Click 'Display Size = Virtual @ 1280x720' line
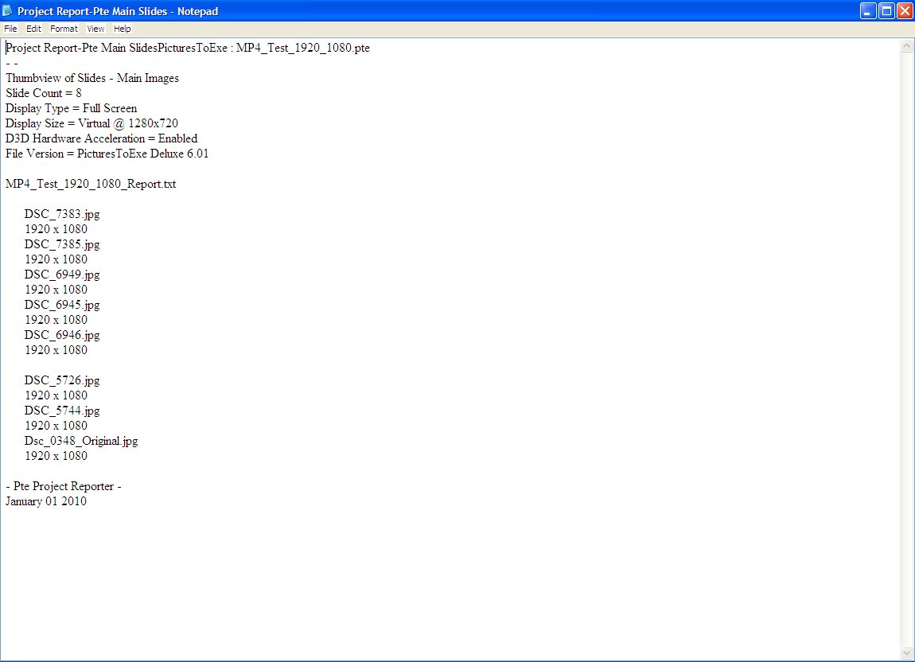915x662 pixels. pos(91,124)
